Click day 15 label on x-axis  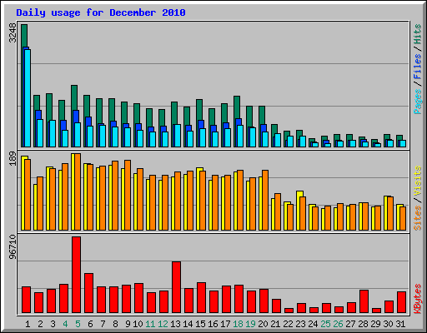(x=200, y=324)
